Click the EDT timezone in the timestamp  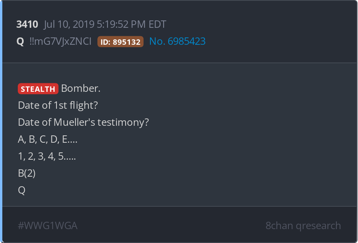pyautogui.click(x=157, y=24)
